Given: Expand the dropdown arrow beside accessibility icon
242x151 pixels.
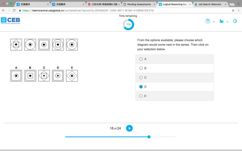Looking at the screenshot, I should [x=227, y=22].
